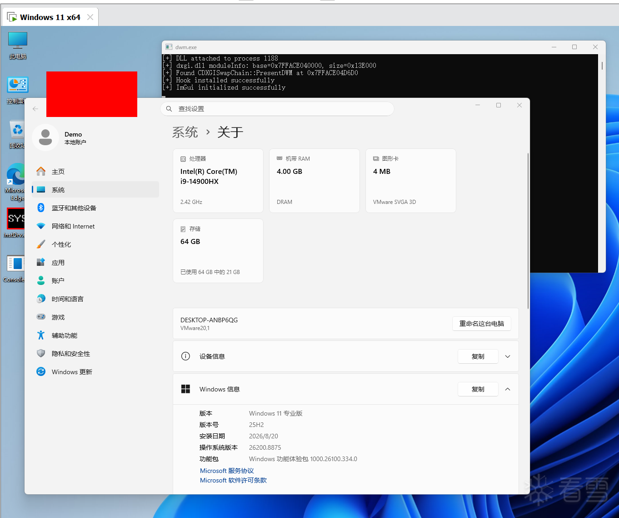
Task: Open the 此电脑 desktop icon
Action: [x=18, y=45]
